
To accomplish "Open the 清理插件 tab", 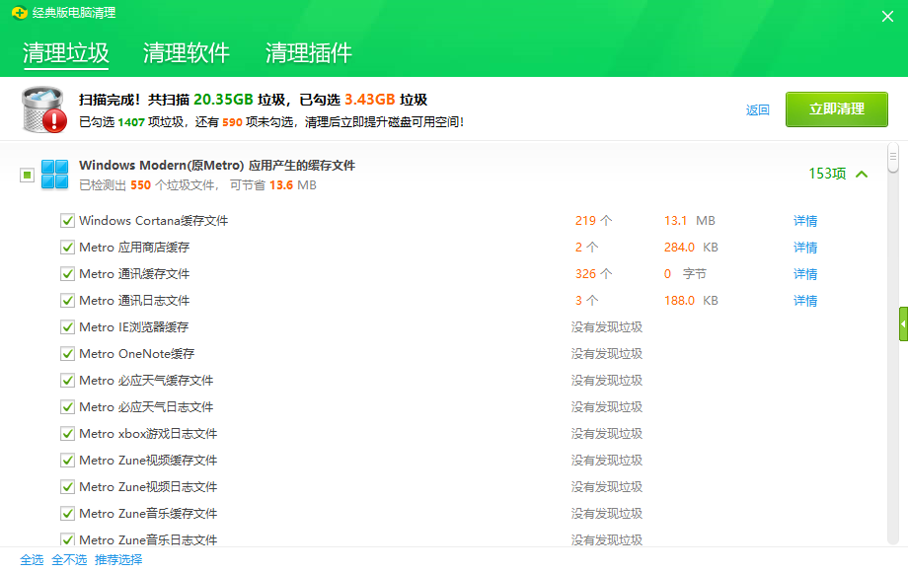I will pyautogui.click(x=306, y=53).
